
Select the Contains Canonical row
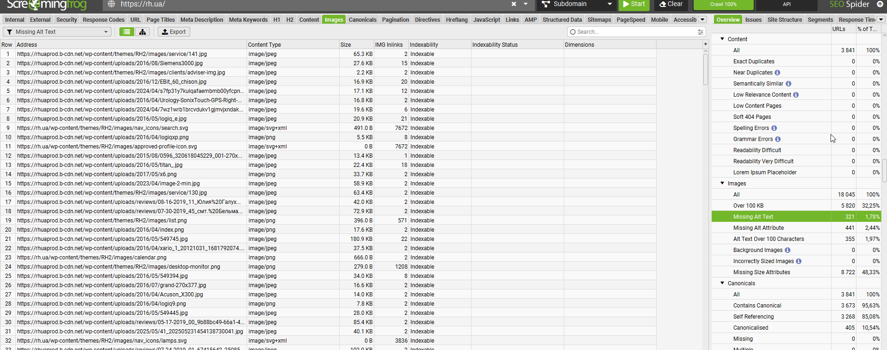[x=796, y=306]
